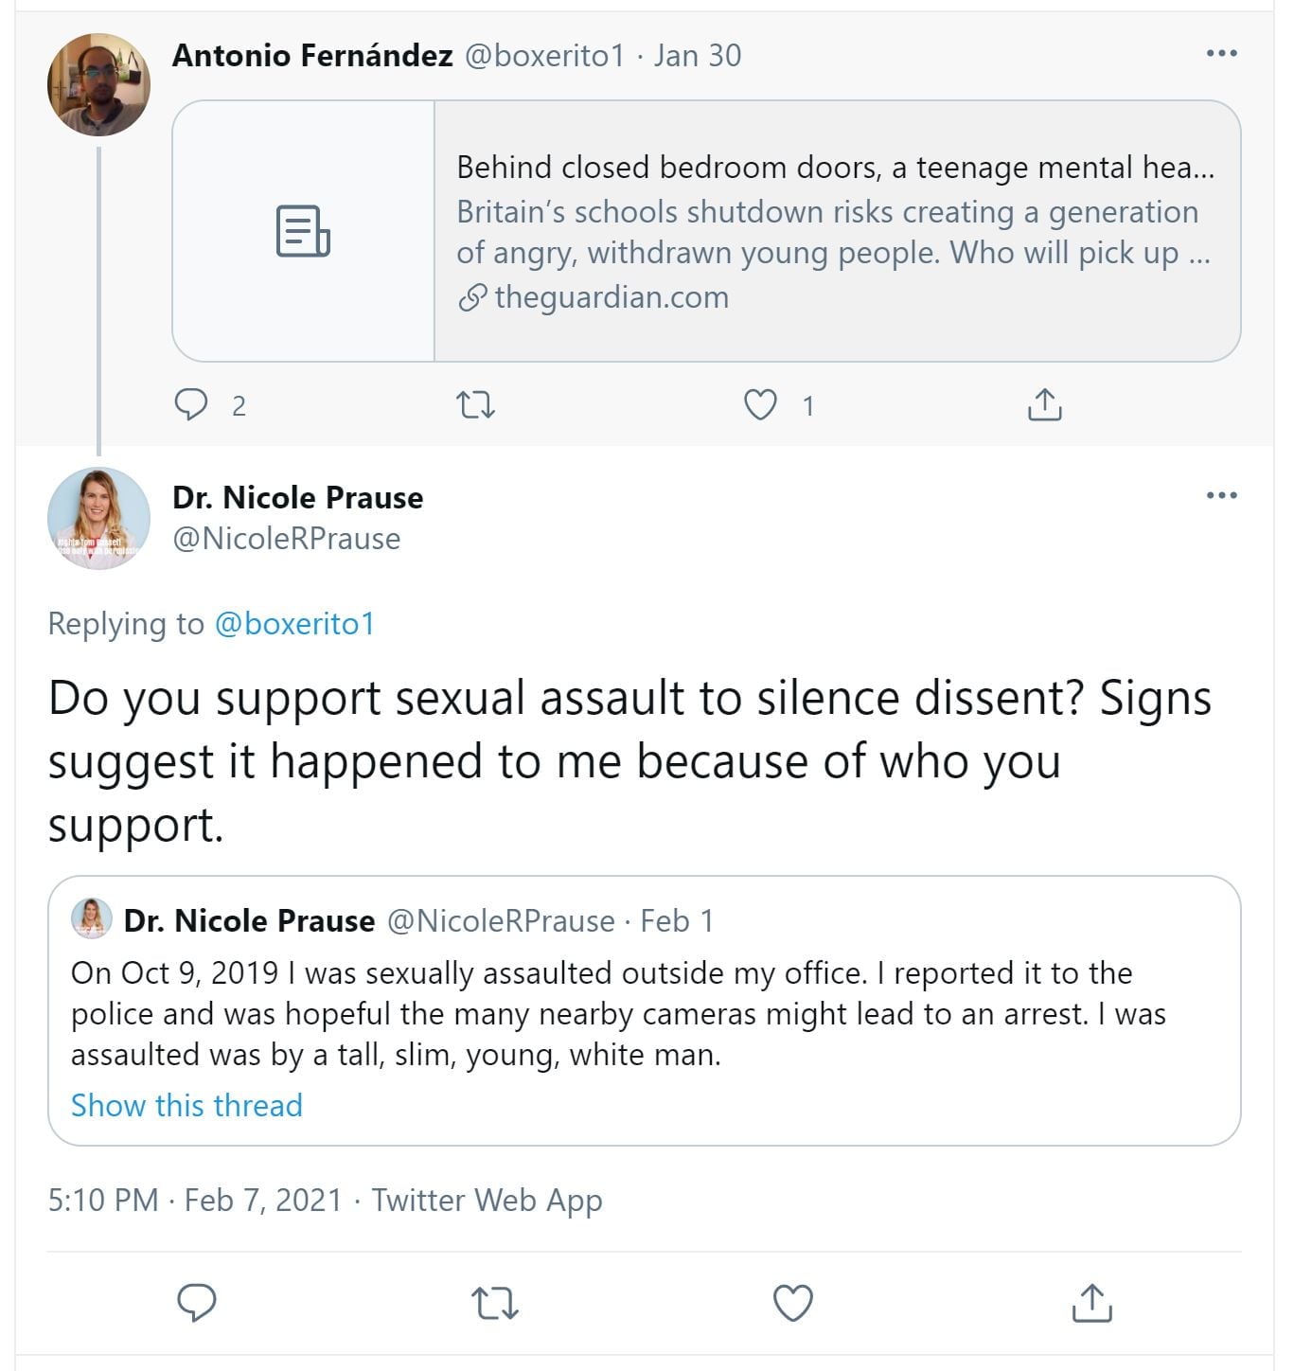Like Antonio Fernández's tweet
The height and width of the screenshot is (1371, 1294).
coord(760,405)
